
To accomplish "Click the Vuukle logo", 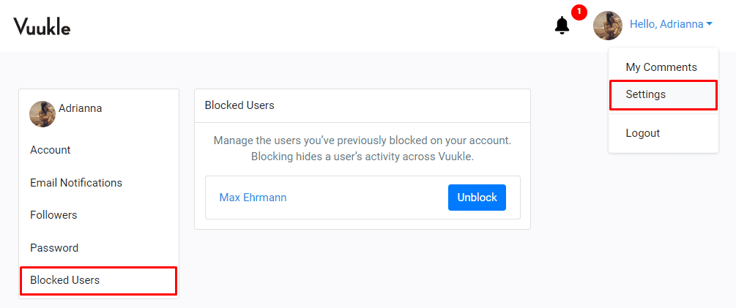I will (42, 27).
